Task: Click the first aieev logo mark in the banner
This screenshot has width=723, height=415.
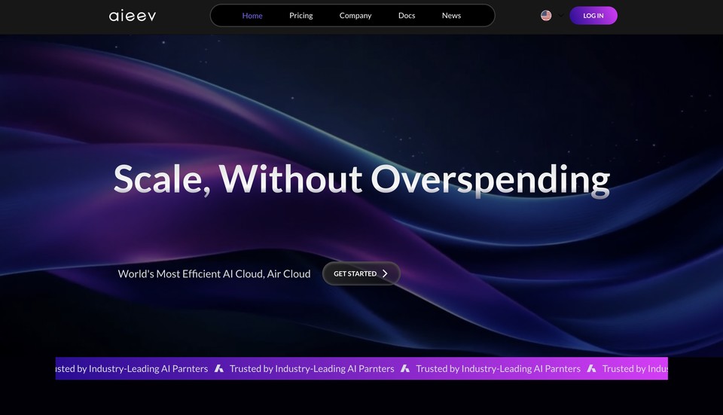Action: tap(219, 369)
